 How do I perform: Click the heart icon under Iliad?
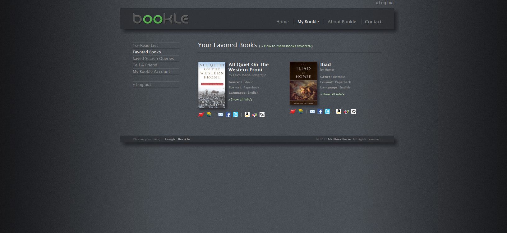pyautogui.click(x=293, y=111)
